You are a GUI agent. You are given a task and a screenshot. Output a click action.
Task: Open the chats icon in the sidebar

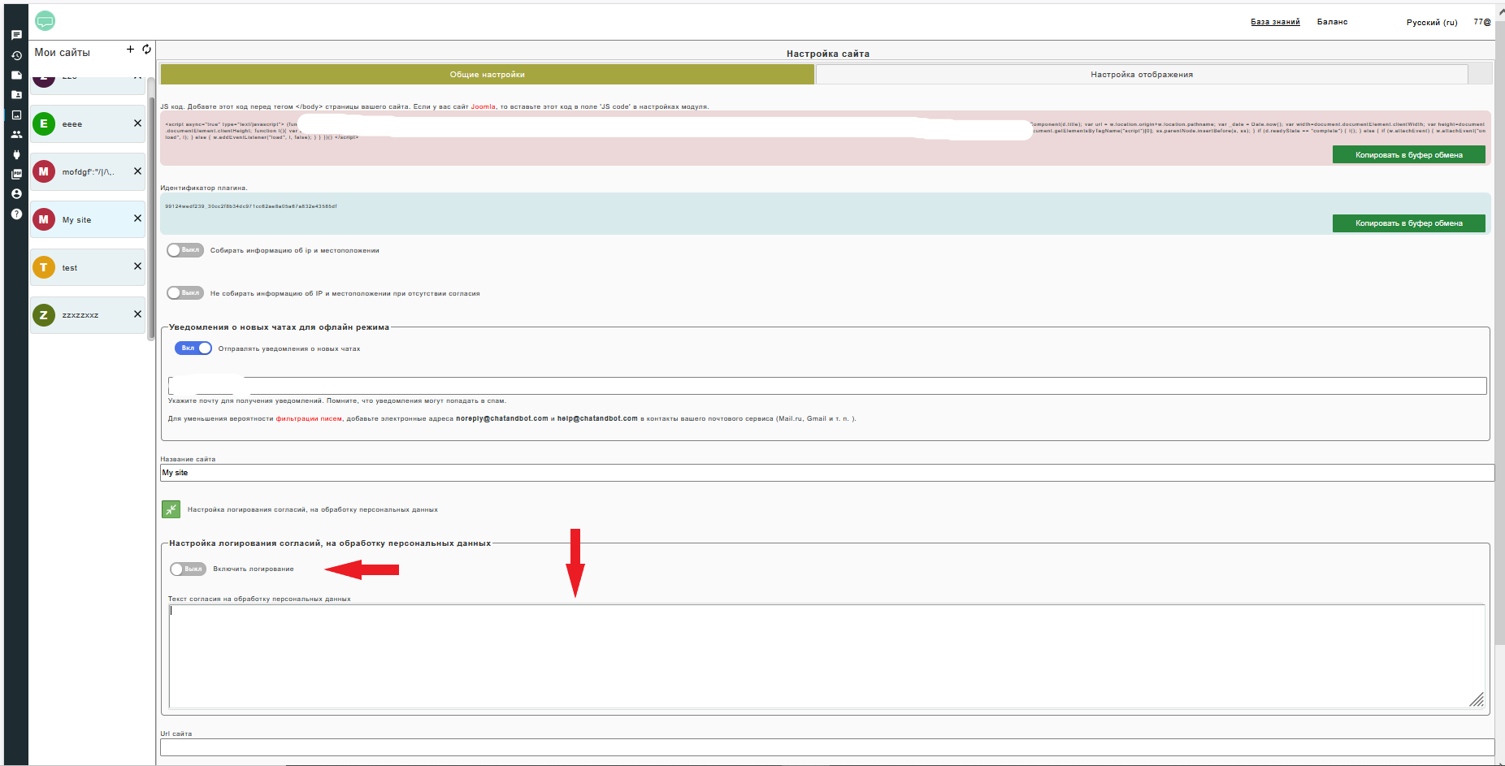(x=16, y=36)
